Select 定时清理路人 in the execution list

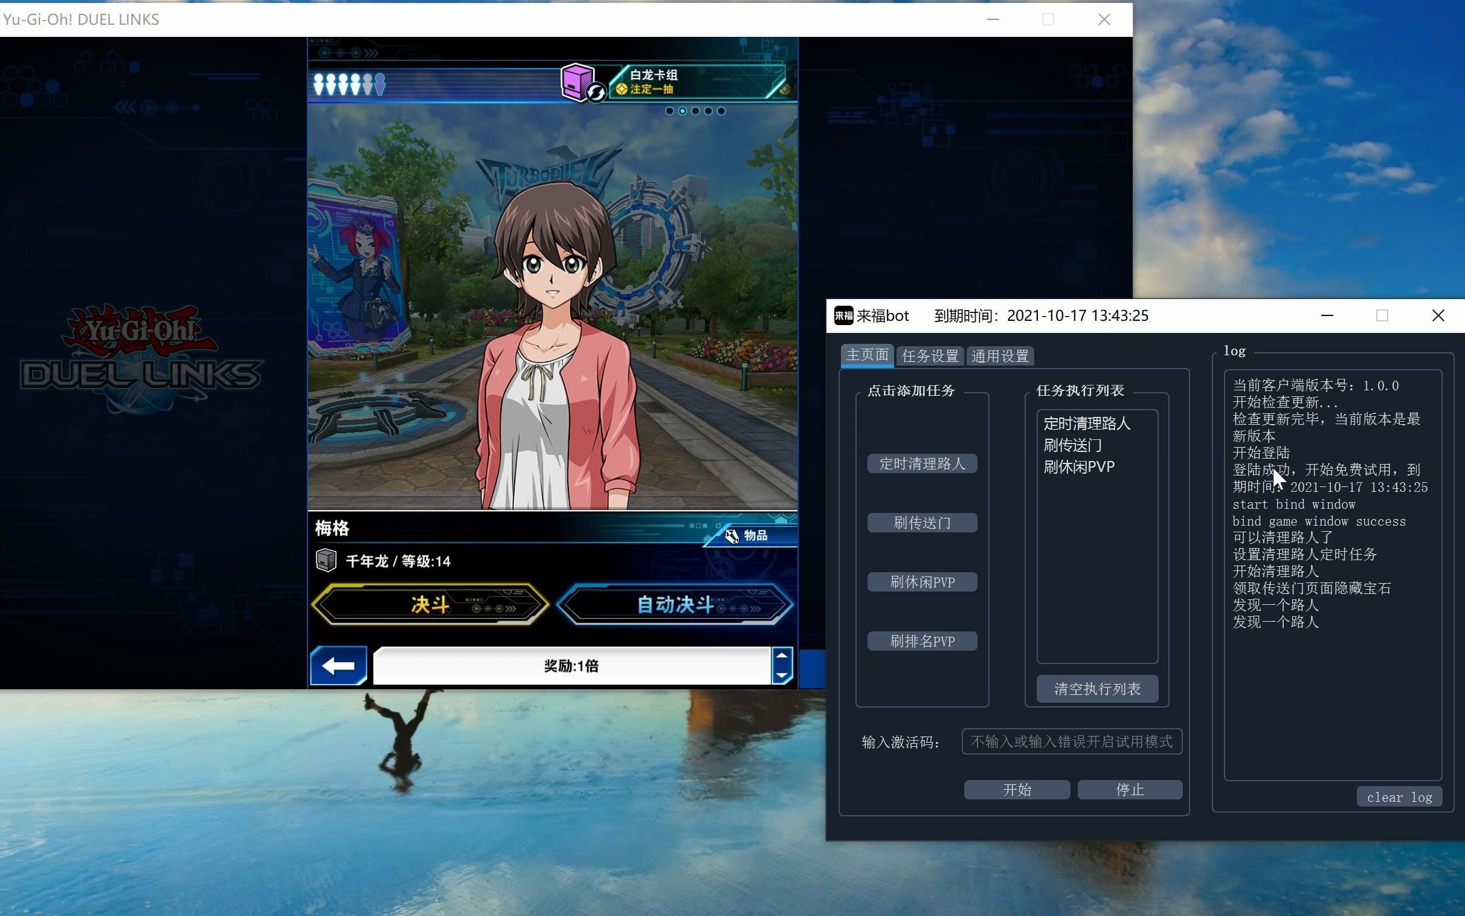pyautogui.click(x=1086, y=424)
